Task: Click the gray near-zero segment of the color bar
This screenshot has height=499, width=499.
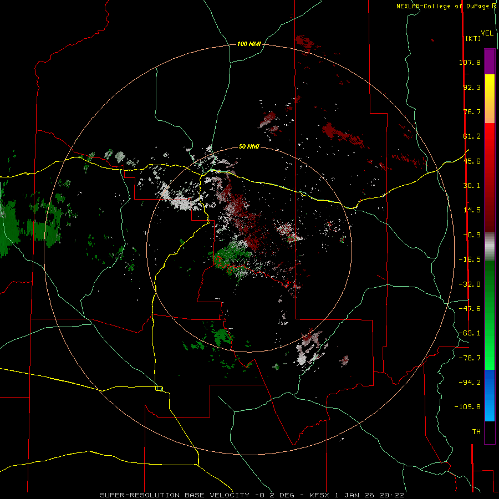Action: tap(490, 247)
